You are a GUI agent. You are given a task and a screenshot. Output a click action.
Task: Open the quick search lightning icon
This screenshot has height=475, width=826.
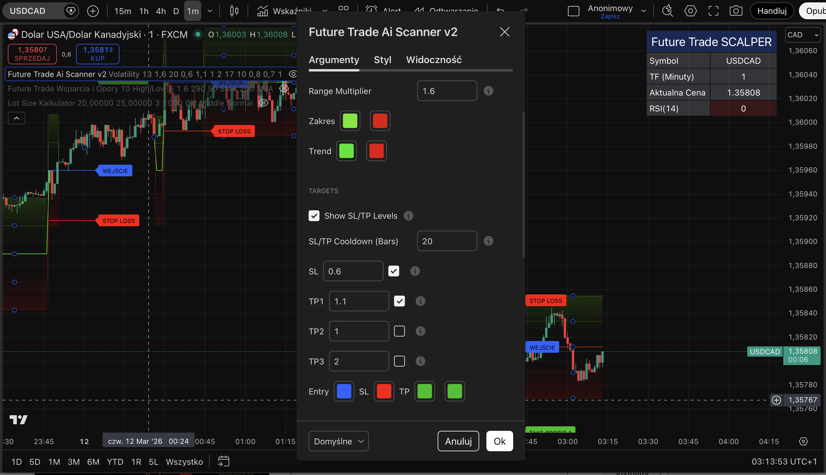pos(667,11)
